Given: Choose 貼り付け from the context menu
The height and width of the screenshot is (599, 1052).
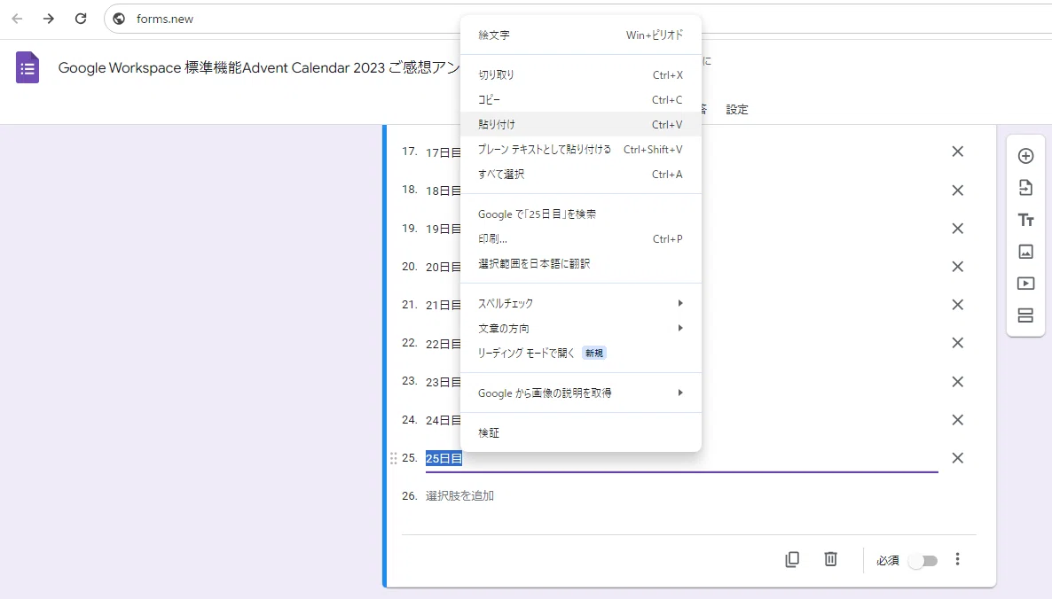Looking at the screenshot, I should 580,125.
